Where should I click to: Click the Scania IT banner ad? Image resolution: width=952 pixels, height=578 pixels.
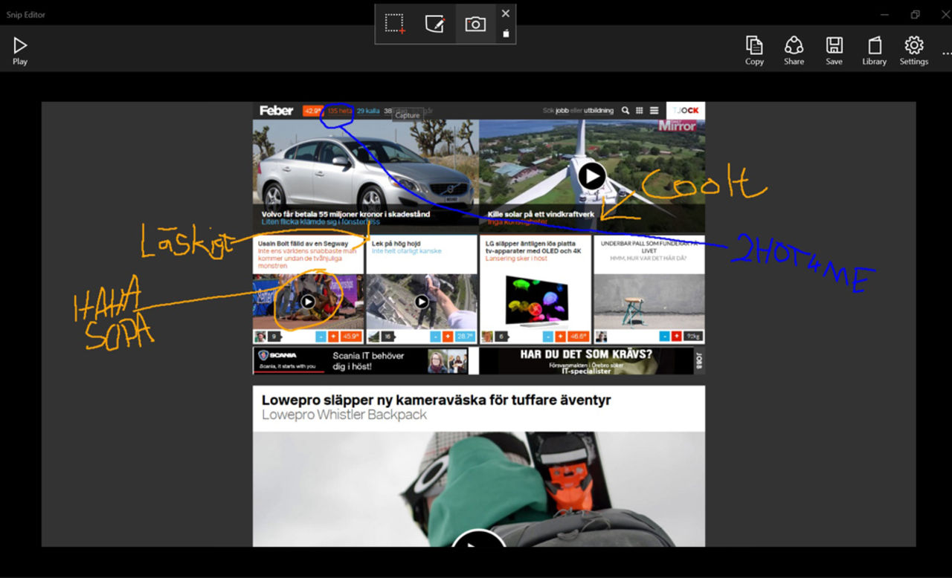(361, 360)
